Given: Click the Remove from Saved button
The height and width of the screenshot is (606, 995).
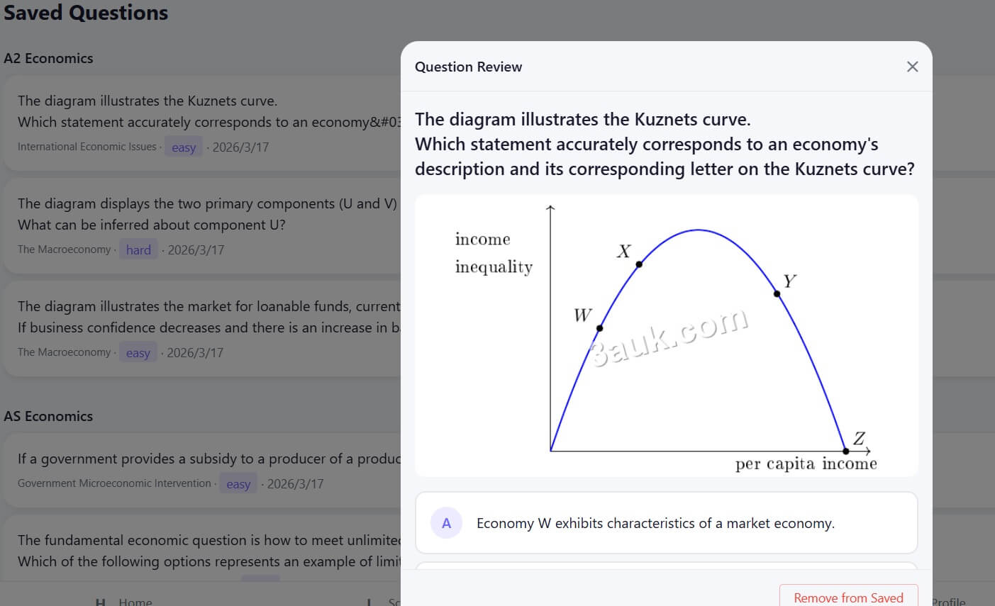Looking at the screenshot, I should (x=848, y=597).
